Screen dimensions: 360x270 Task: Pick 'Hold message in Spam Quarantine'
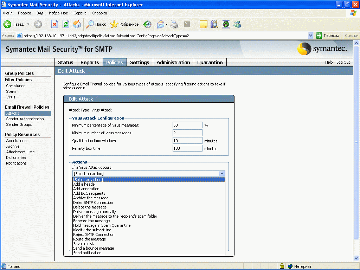point(102,225)
